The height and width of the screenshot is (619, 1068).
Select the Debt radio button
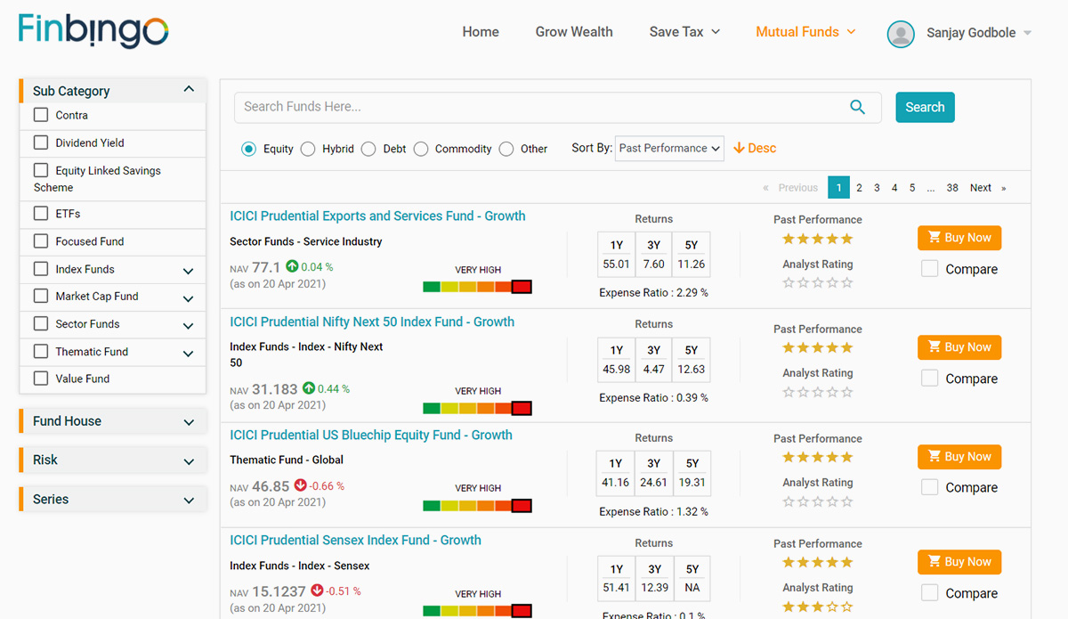368,149
